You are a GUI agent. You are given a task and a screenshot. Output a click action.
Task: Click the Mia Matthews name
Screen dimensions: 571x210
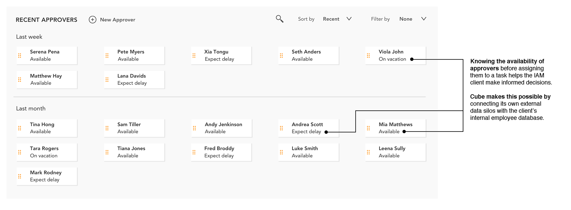(x=396, y=124)
